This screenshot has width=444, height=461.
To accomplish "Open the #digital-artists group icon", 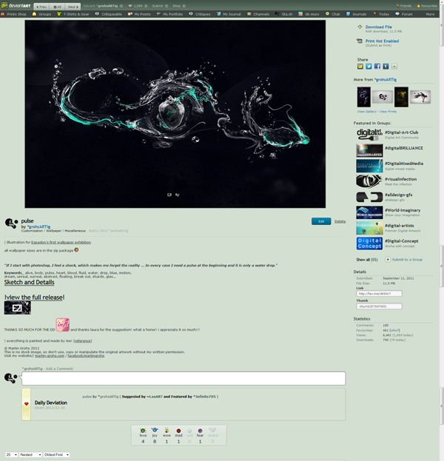I will tap(369, 228).
